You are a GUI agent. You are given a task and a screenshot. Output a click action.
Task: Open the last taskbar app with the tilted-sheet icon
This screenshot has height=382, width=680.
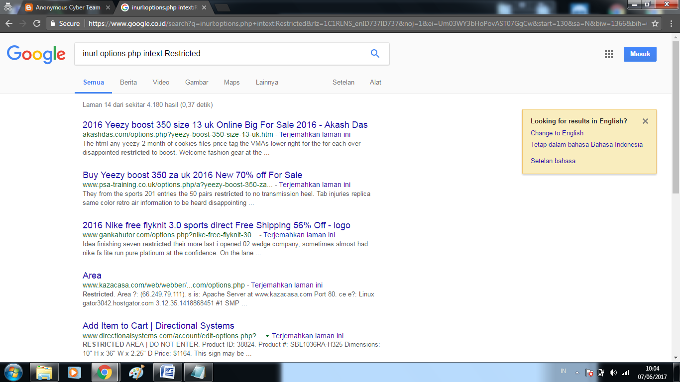(198, 372)
